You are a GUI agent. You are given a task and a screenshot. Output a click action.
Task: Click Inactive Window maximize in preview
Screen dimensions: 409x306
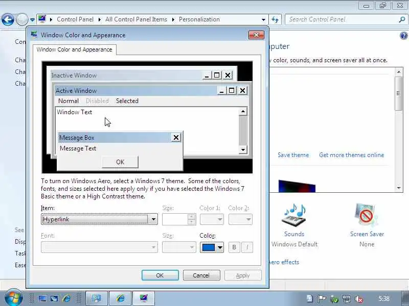tap(216, 75)
